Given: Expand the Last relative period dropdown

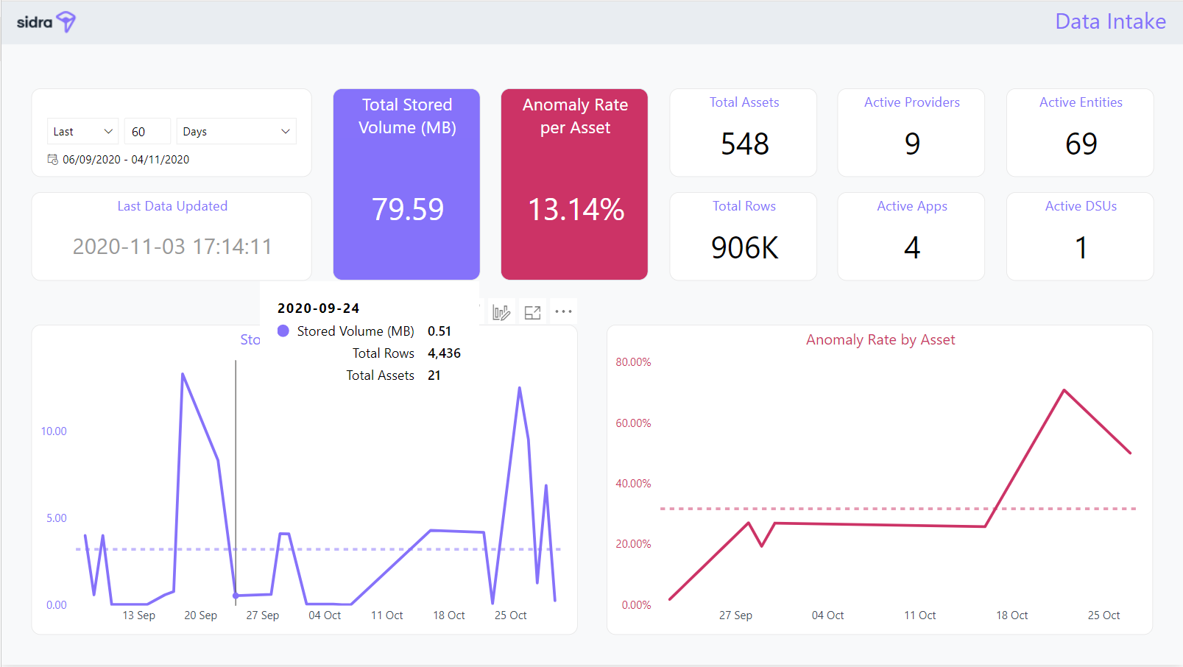Looking at the screenshot, I should (x=82, y=132).
